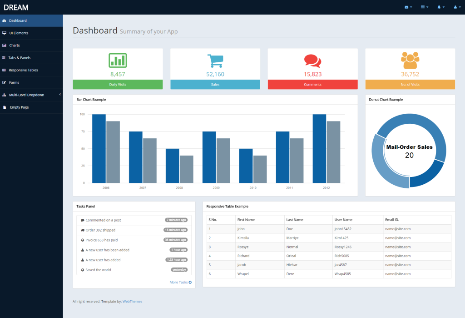Screen dimensions: 465x318
Task: Open the notifications dropdown arrow
Action: click(x=444, y=7)
